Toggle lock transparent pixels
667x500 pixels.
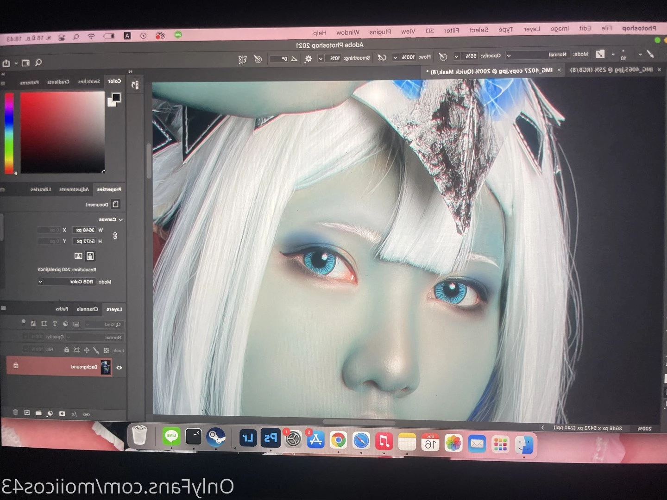pos(107,351)
